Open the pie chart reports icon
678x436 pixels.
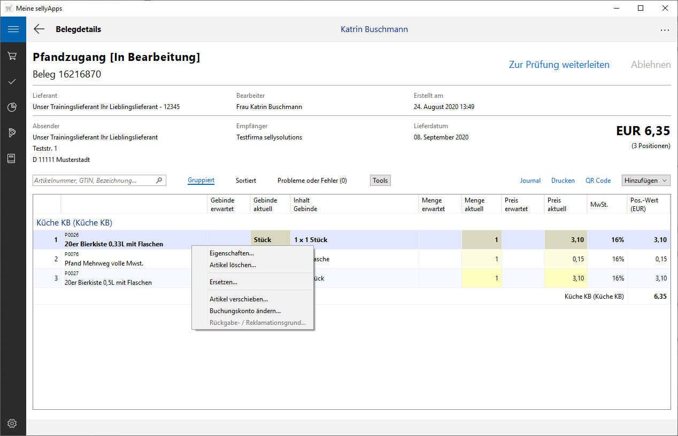(x=12, y=107)
